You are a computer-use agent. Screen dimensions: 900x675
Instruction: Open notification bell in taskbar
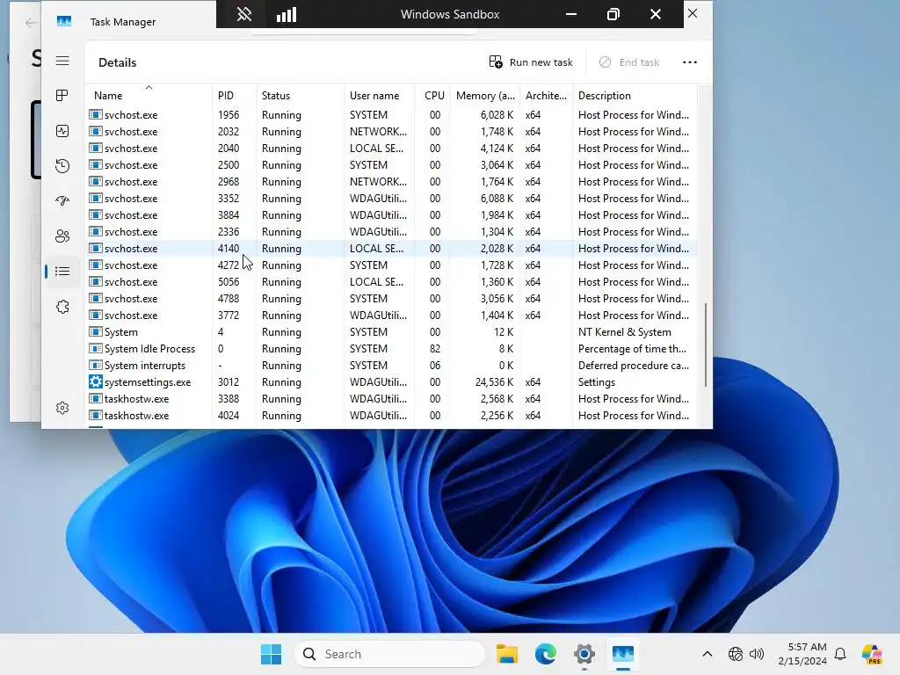pyautogui.click(x=840, y=654)
